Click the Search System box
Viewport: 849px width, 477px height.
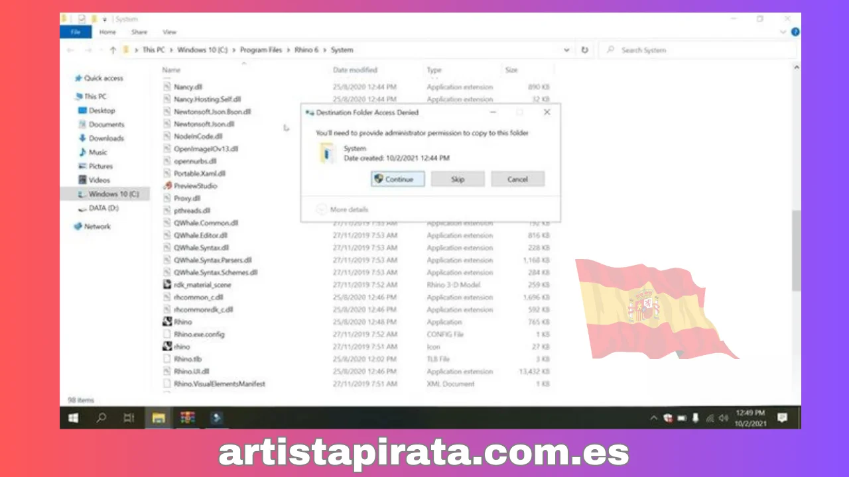[697, 50]
